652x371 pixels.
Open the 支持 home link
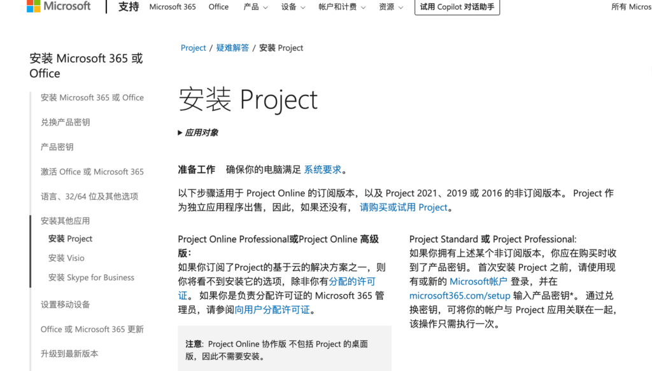tap(129, 7)
